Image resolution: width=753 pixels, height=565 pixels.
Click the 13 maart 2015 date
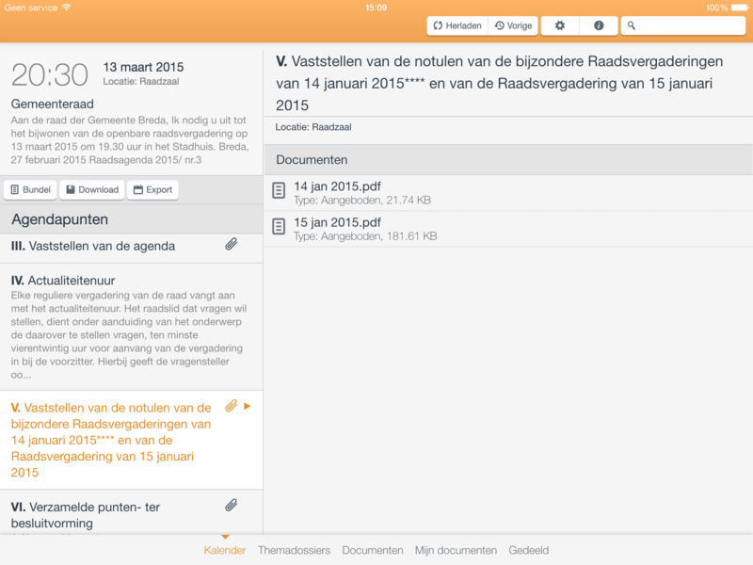(143, 67)
